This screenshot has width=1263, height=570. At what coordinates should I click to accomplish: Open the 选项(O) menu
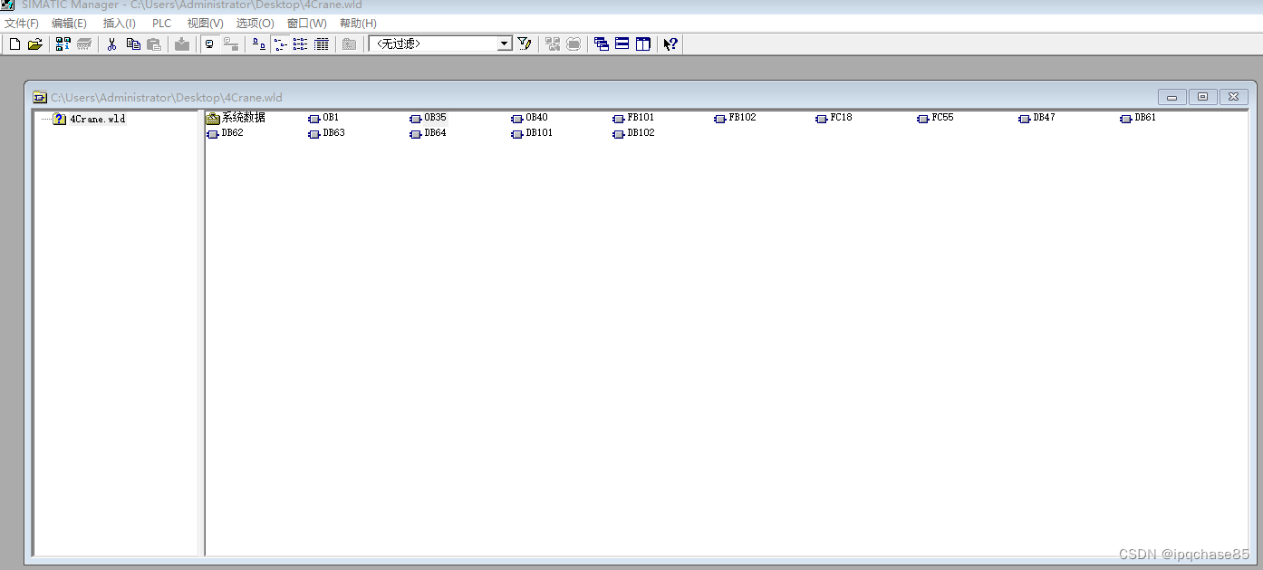pos(255,24)
